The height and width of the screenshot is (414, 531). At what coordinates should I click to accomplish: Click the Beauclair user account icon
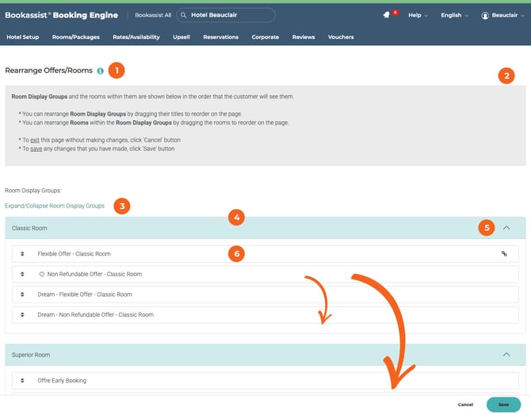485,15
